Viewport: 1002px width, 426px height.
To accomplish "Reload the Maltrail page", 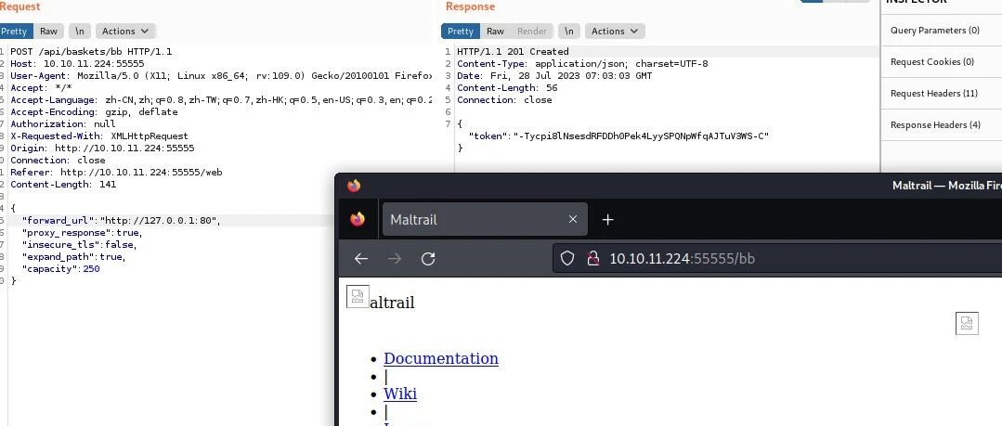I will (x=428, y=258).
